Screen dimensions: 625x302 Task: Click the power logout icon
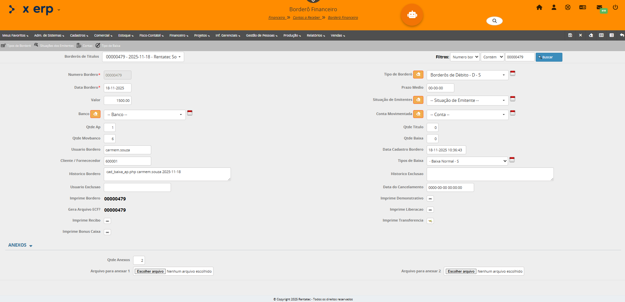pos(615,7)
